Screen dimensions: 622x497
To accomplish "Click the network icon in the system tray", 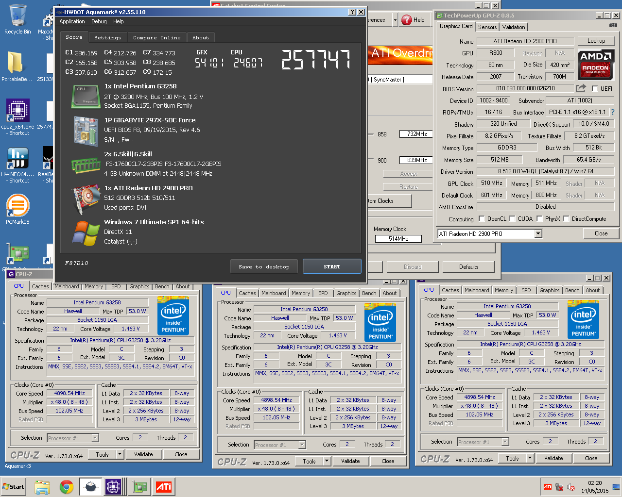I will (x=559, y=487).
